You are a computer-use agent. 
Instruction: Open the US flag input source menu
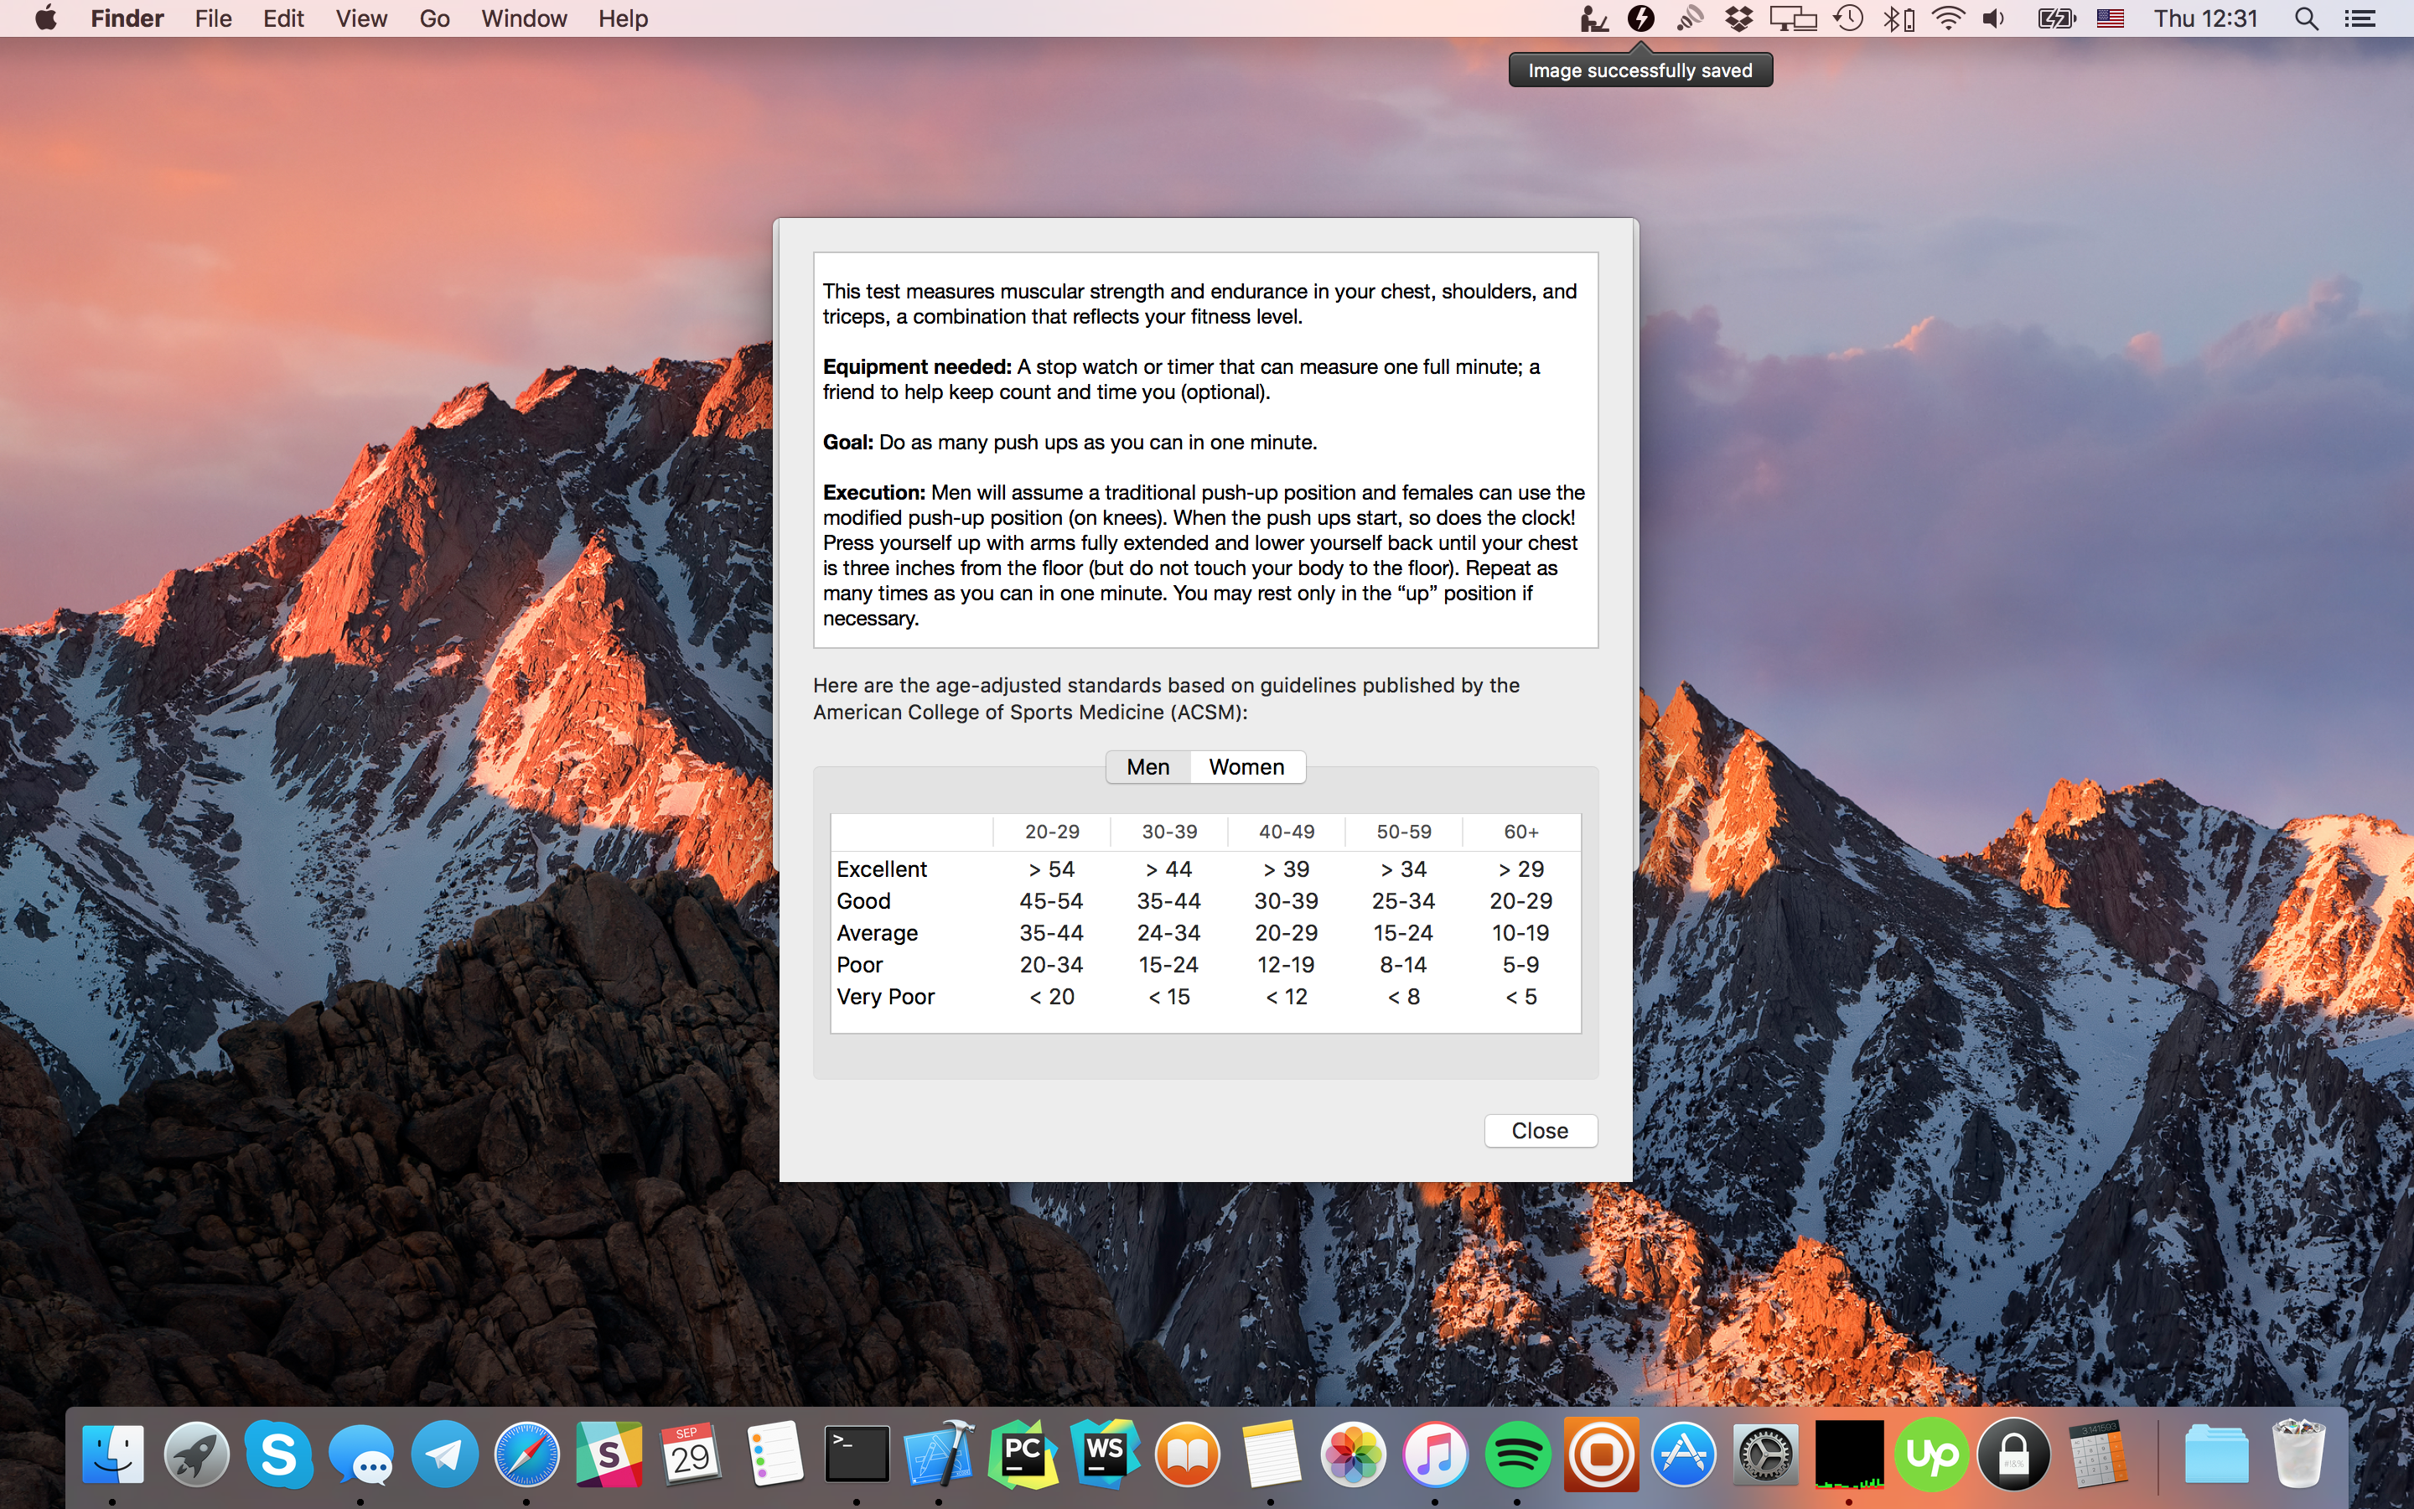coord(2110,19)
